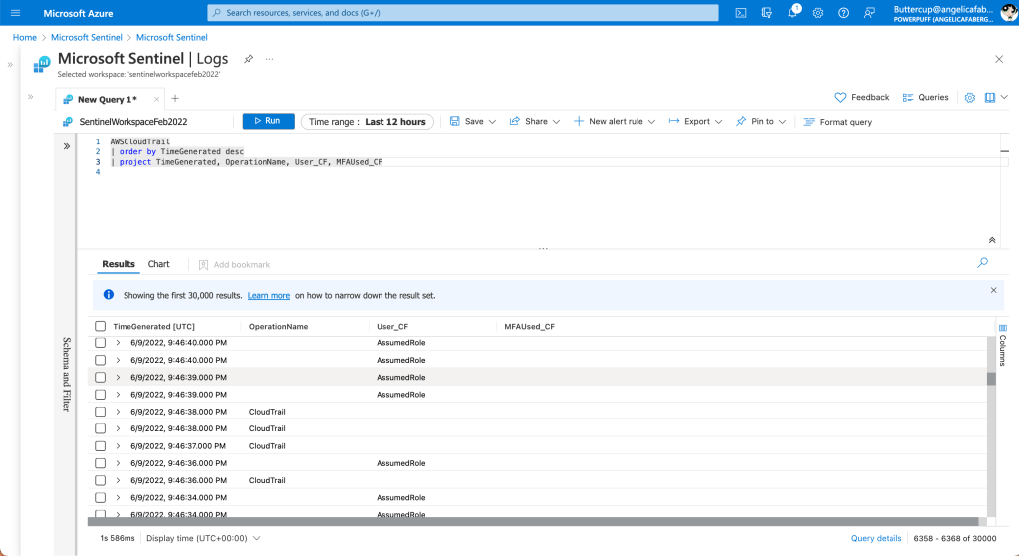Check the first CloudTrail row checkbox
The image size is (1019, 556).
100,412
